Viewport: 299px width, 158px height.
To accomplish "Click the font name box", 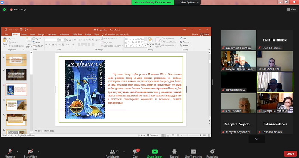I will tap(51, 40).
